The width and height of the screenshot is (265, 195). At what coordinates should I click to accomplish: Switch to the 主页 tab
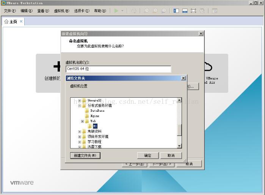tap(13, 22)
